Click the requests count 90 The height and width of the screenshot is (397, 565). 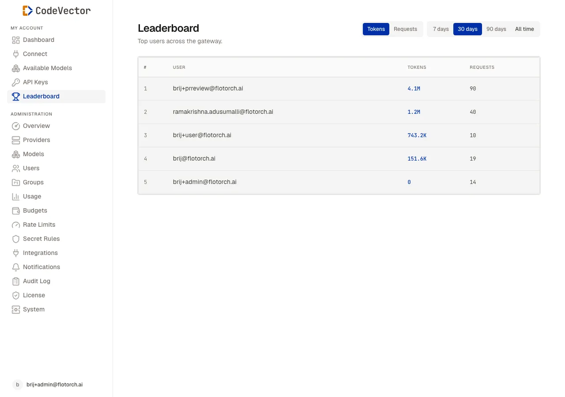click(473, 89)
